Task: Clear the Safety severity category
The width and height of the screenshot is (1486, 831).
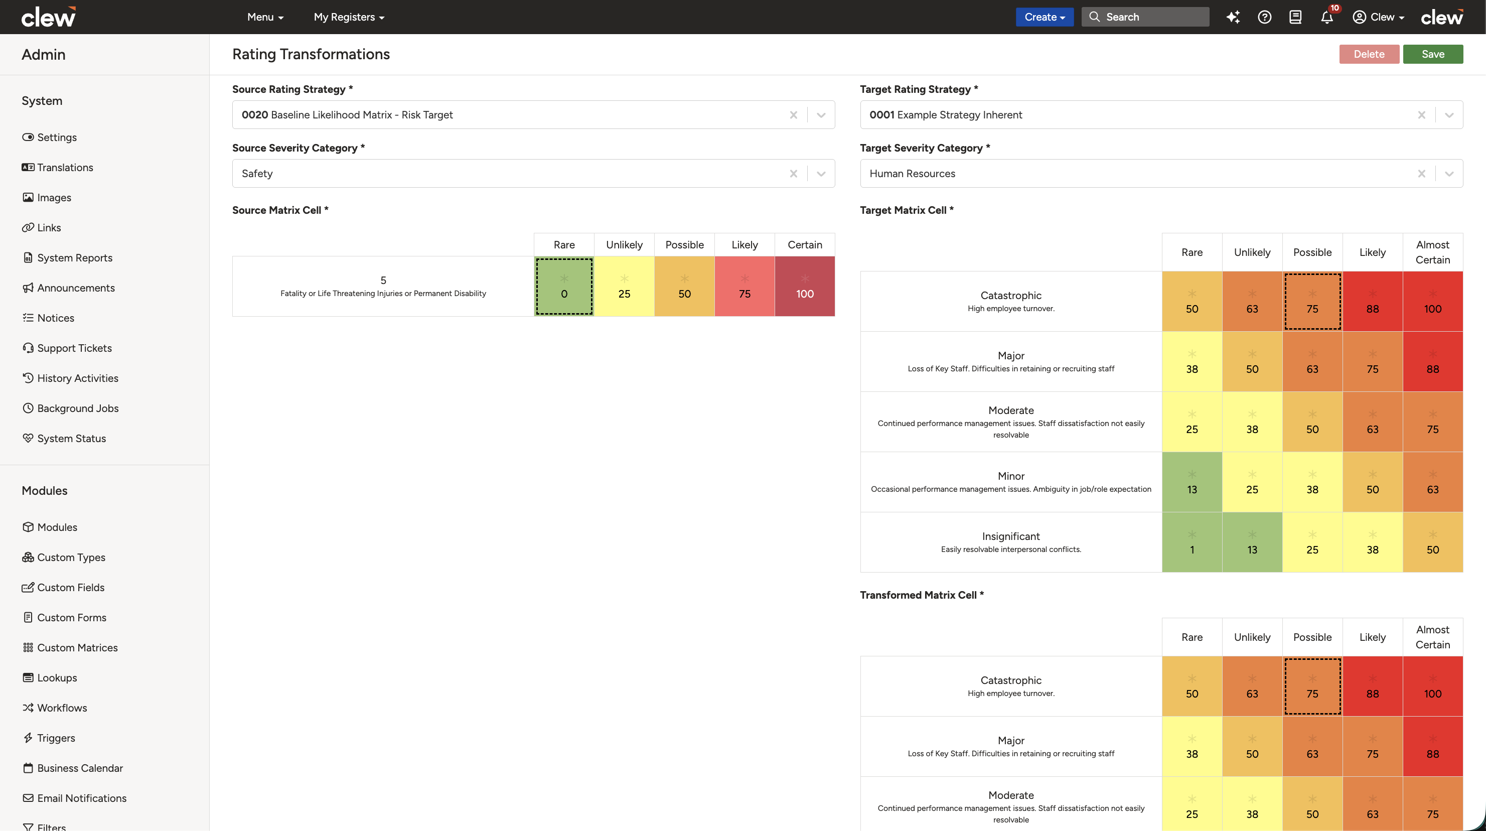Action: pyautogui.click(x=793, y=174)
